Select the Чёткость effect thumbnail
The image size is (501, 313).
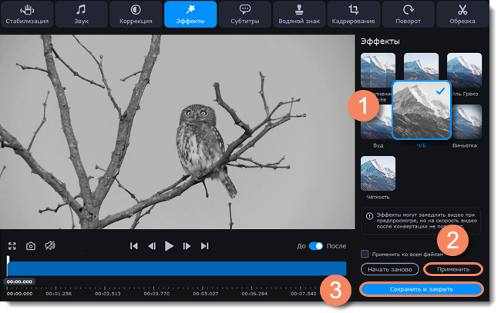378,174
